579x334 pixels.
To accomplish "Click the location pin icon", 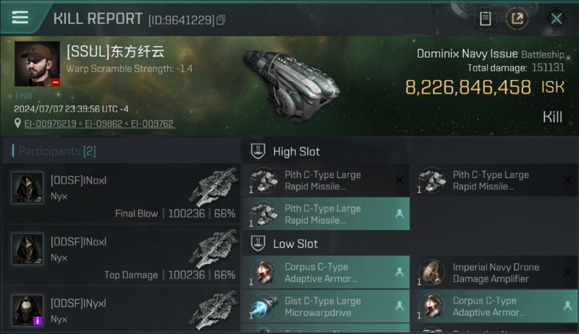I will tap(17, 123).
